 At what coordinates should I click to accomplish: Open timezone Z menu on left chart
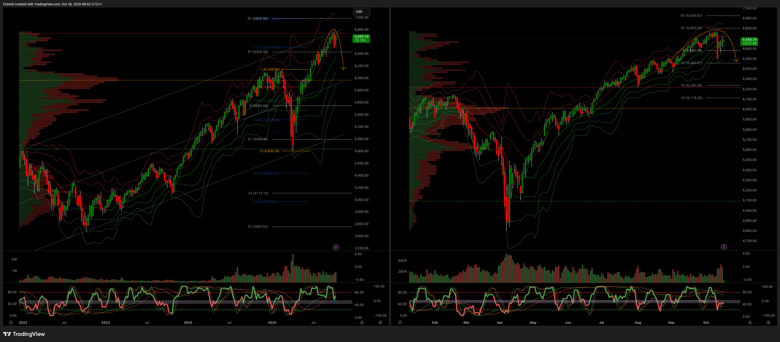click(x=11, y=323)
